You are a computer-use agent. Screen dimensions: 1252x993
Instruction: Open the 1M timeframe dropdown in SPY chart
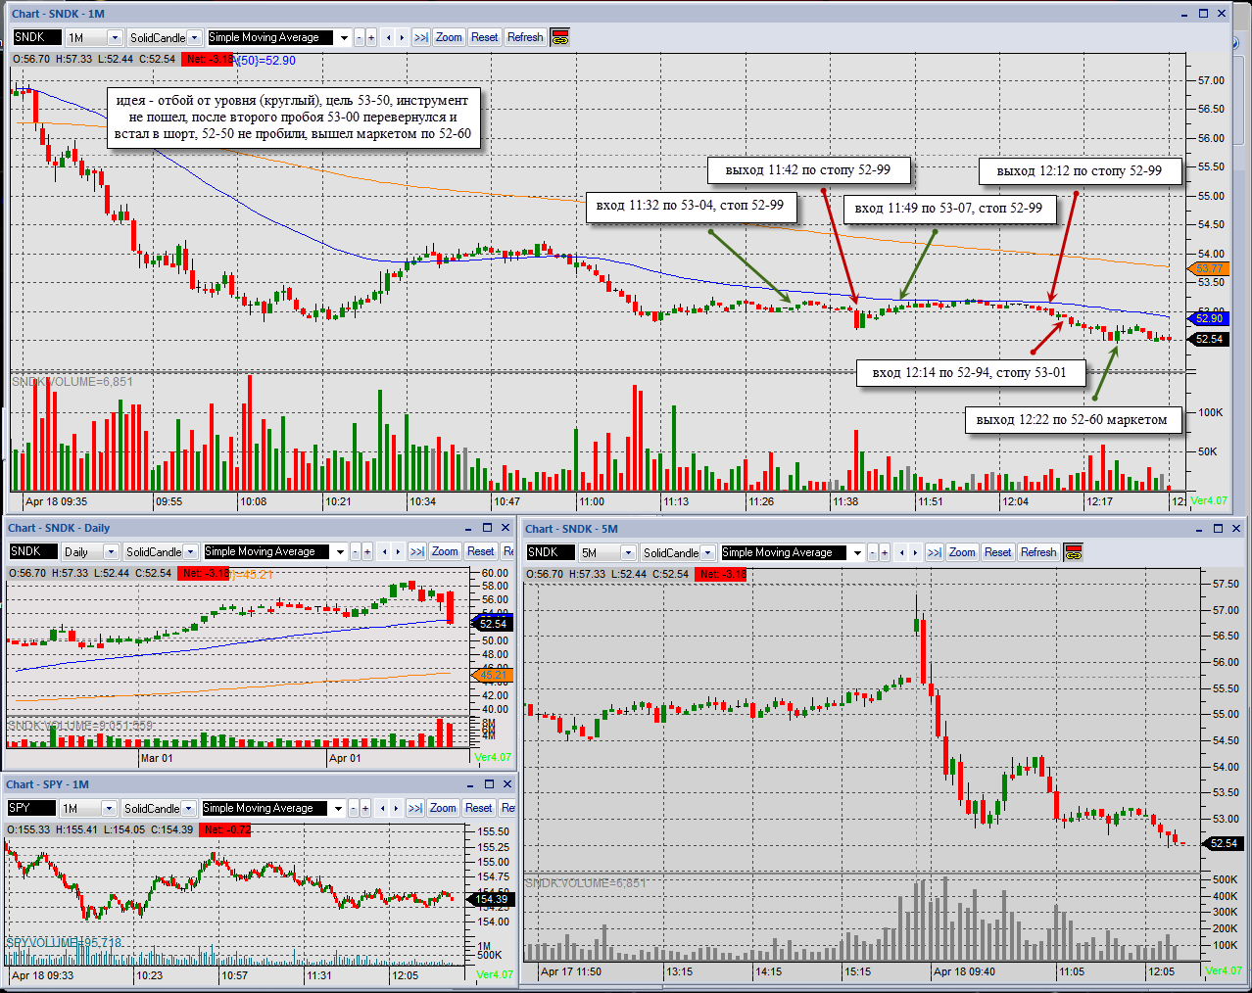(109, 808)
